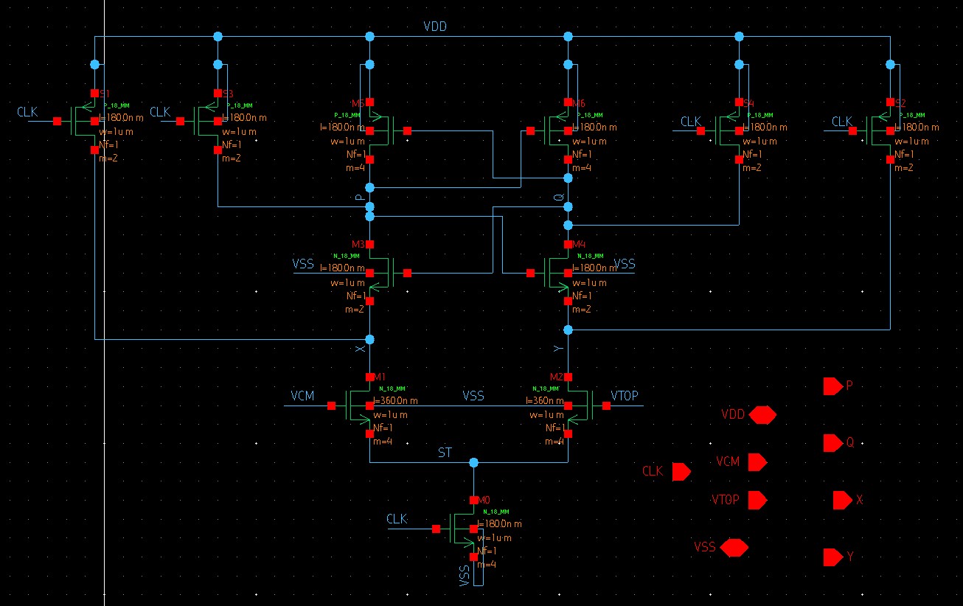Select the CLK gate label of S3

pos(161,112)
